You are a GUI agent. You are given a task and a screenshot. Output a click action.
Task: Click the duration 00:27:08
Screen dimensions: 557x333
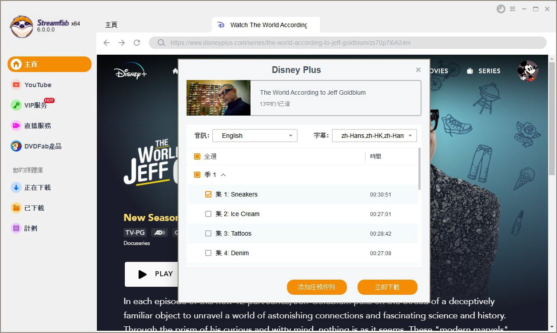pos(381,253)
